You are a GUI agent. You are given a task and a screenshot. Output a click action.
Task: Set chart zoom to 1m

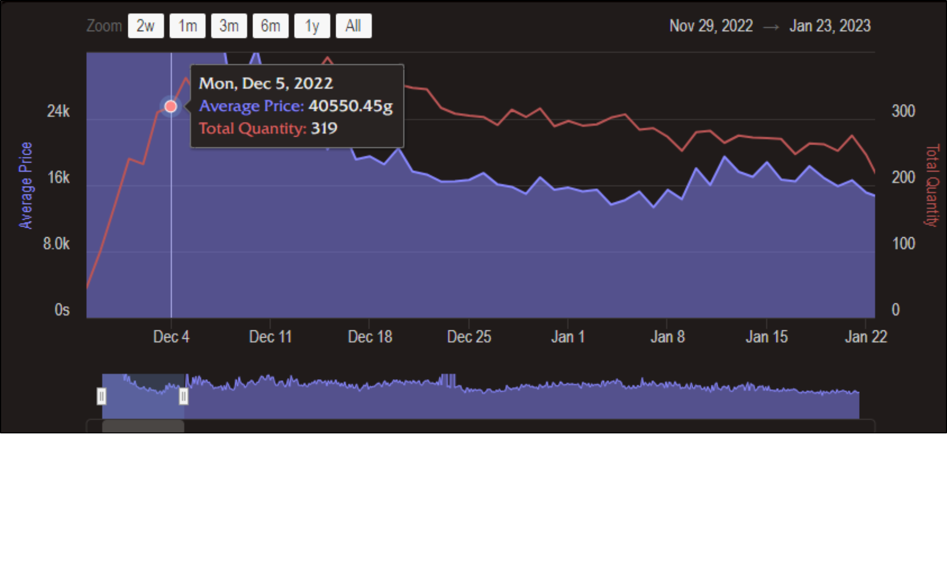coord(187,26)
